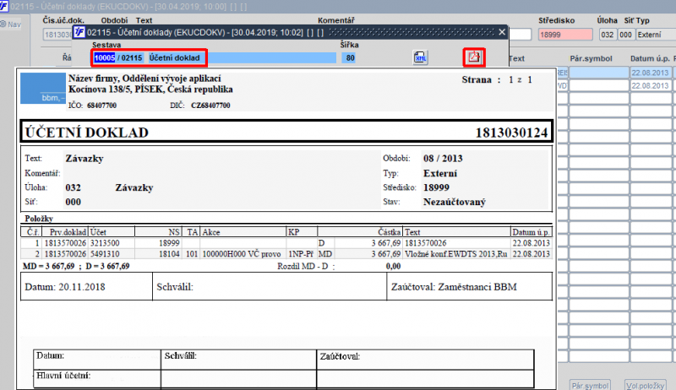Image resolution: width=676 pixels, height=390 pixels.
Task: Click the dialog's title bar app icon
Action: 79,32
